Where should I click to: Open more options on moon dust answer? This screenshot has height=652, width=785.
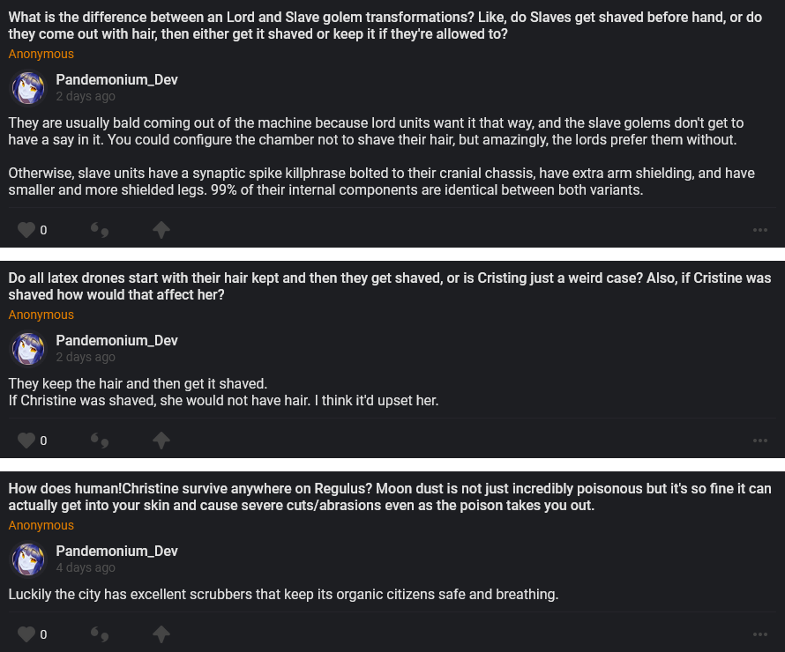[760, 633]
